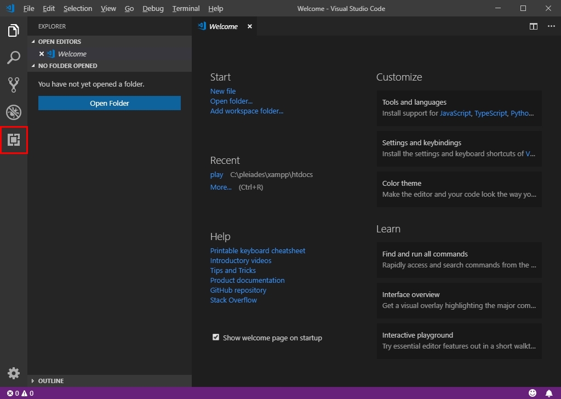The width and height of the screenshot is (561, 399).
Task: Open the Debug view in activity bar
Action: point(14,112)
